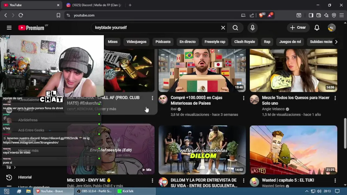The image size is (347, 195).
Task: Click the magnifying glass search button
Action: coord(235,28)
